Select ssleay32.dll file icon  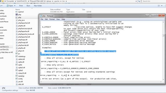coord(17,73)
